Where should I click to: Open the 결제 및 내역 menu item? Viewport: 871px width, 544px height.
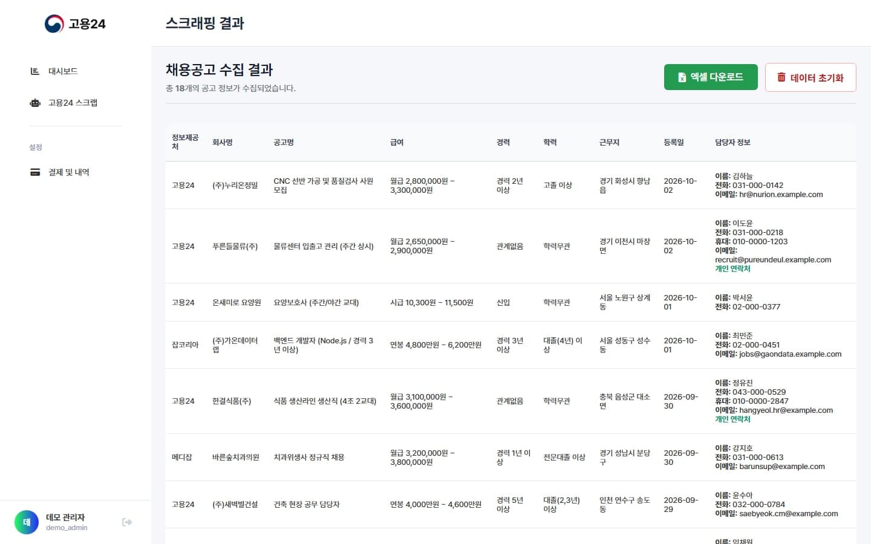[76, 172]
